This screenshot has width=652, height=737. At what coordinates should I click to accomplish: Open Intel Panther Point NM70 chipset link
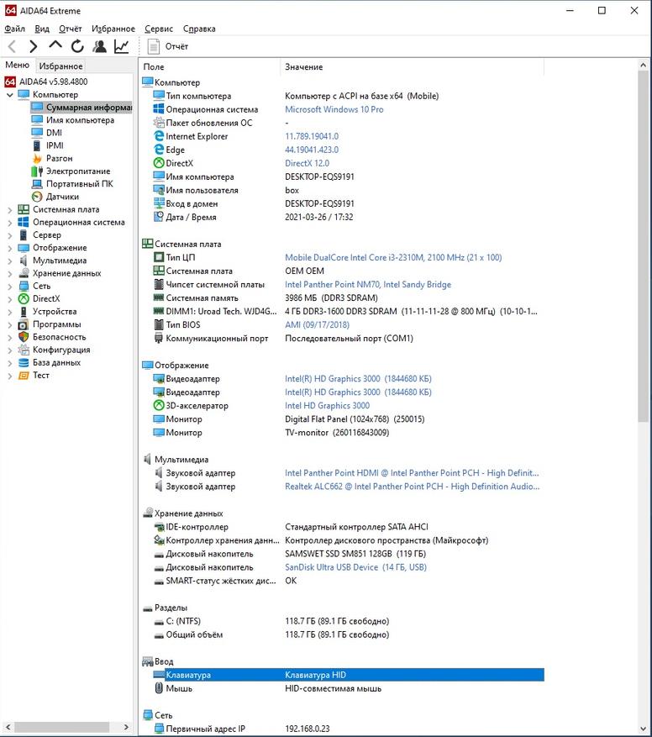[x=368, y=284]
